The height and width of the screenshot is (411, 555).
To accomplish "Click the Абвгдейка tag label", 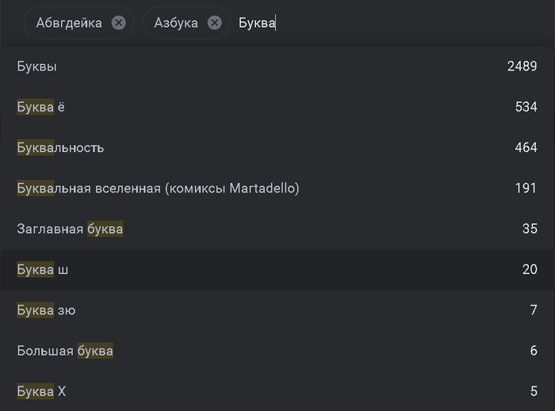I will point(69,23).
